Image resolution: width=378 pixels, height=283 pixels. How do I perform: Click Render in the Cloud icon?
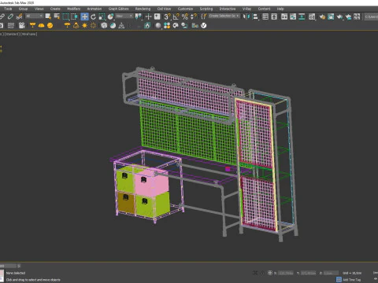348,17
